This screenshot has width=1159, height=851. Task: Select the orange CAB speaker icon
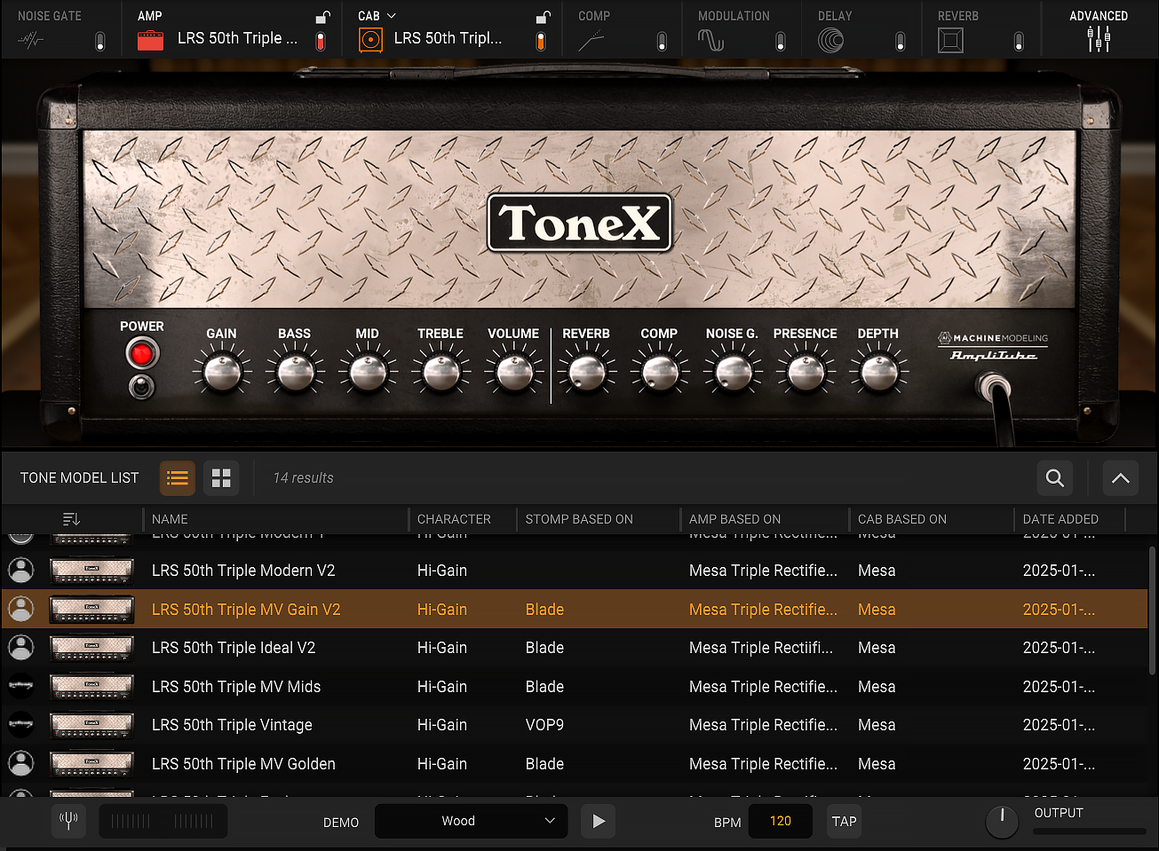click(x=370, y=40)
